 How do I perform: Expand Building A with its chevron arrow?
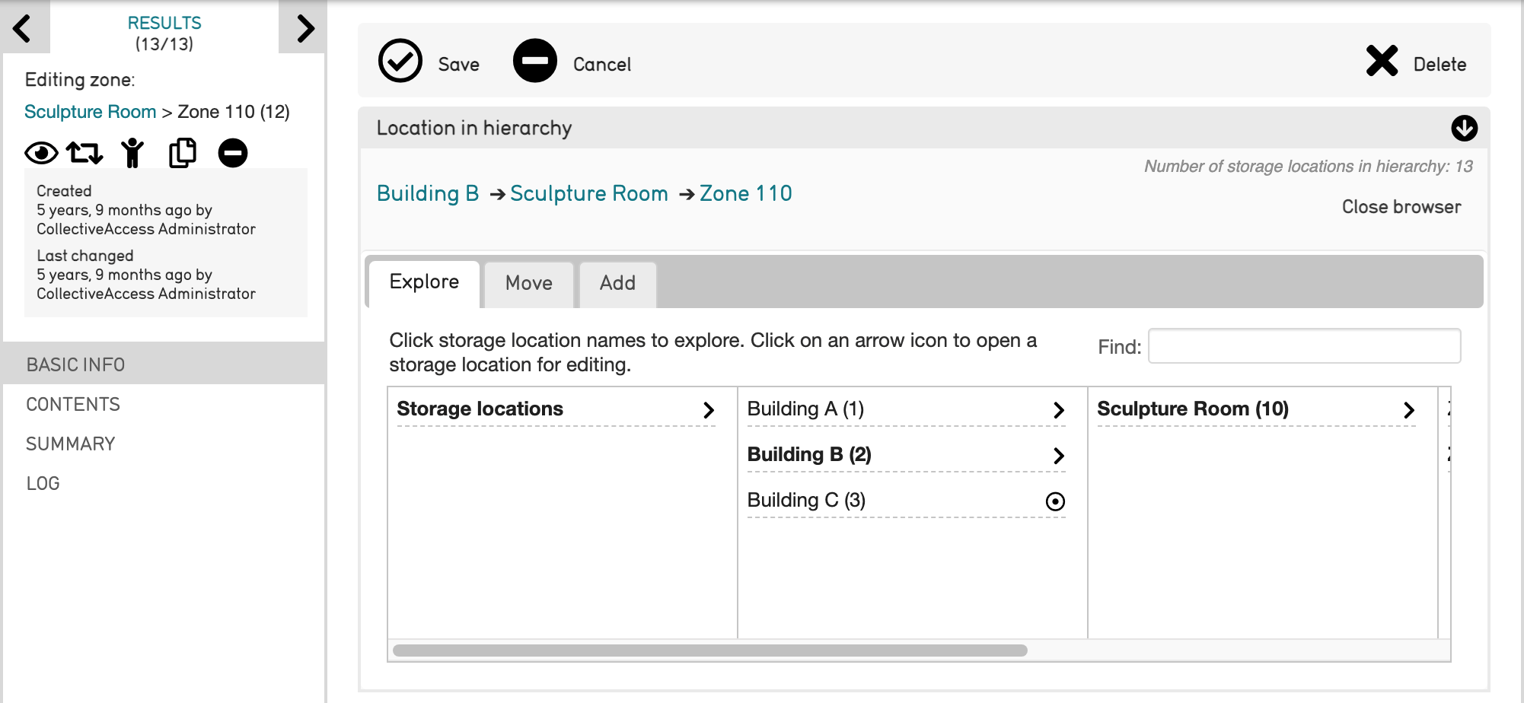point(1058,411)
